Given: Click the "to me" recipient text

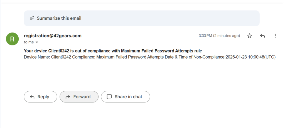Looking at the screenshot, I should click(x=29, y=42).
